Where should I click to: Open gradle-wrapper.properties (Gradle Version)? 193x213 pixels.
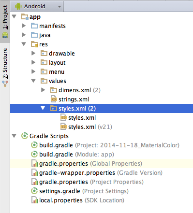click(101, 173)
